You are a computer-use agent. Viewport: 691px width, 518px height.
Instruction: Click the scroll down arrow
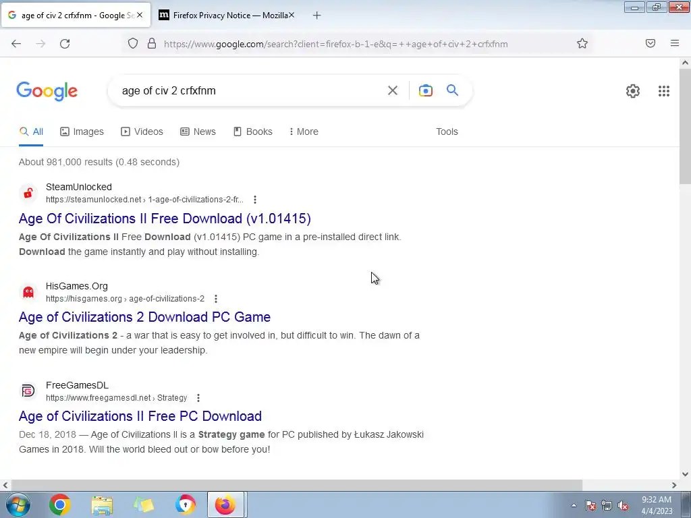(685, 474)
